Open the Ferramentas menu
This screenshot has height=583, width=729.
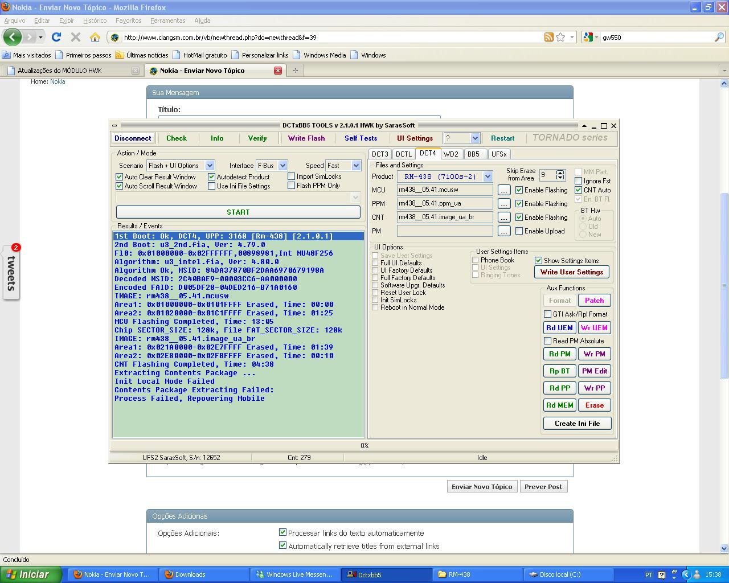click(167, 20)
